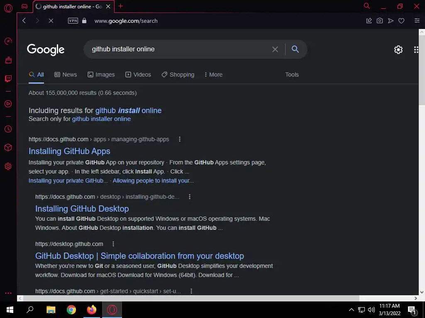The height and width of the screenshot is (318, 425).
Task: Go back to previous page
Action: pyautogui.click(x=24, y=21)
